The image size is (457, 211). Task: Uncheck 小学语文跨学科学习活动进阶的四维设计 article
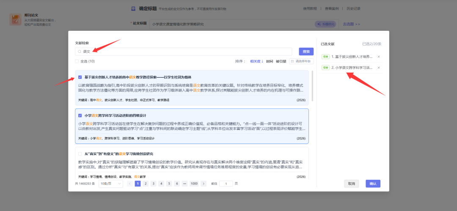coord(80,115)
